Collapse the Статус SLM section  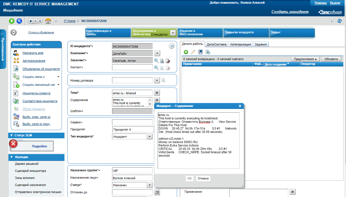click(12, 135)
